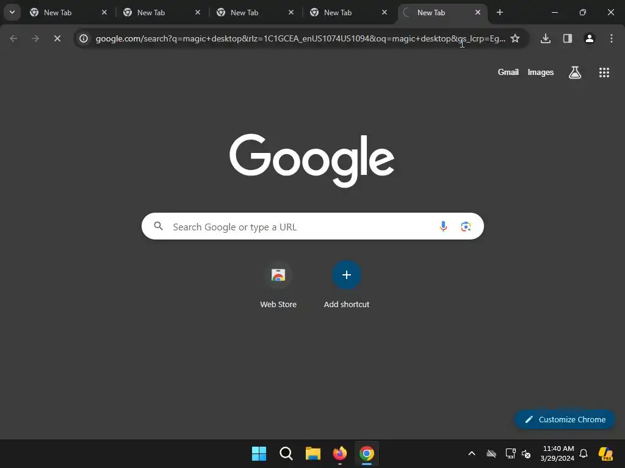Go forward to the next page

(x=35, y=38)
